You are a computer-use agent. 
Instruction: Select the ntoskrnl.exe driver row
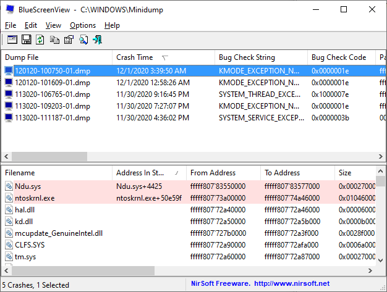[x=189, y=198]
